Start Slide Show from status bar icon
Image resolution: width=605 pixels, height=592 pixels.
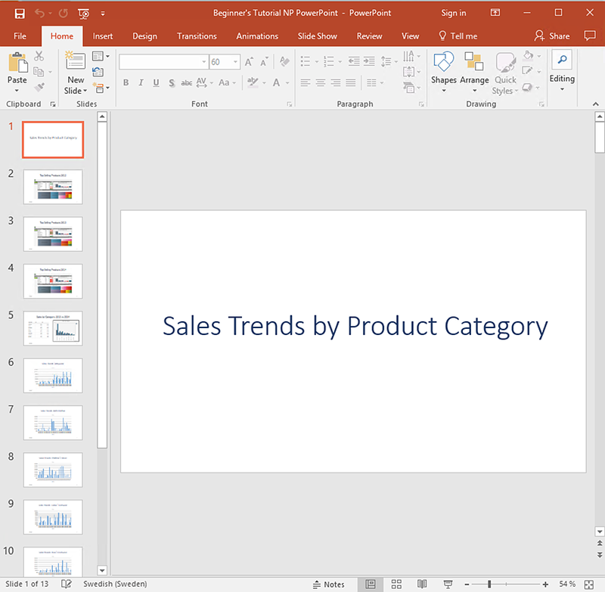(x=447, y=584)
